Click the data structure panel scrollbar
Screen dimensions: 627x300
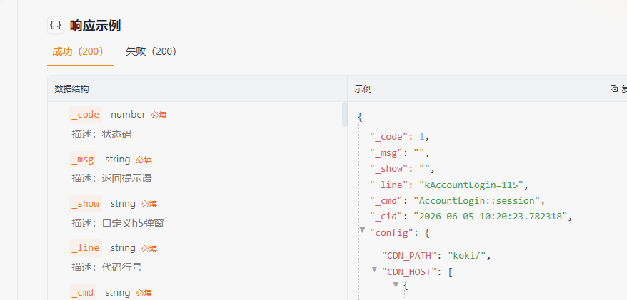pyautogui.click(x=345, y=115)
